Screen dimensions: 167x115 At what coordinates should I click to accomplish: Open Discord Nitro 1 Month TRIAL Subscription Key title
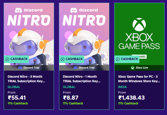[82, 79]
